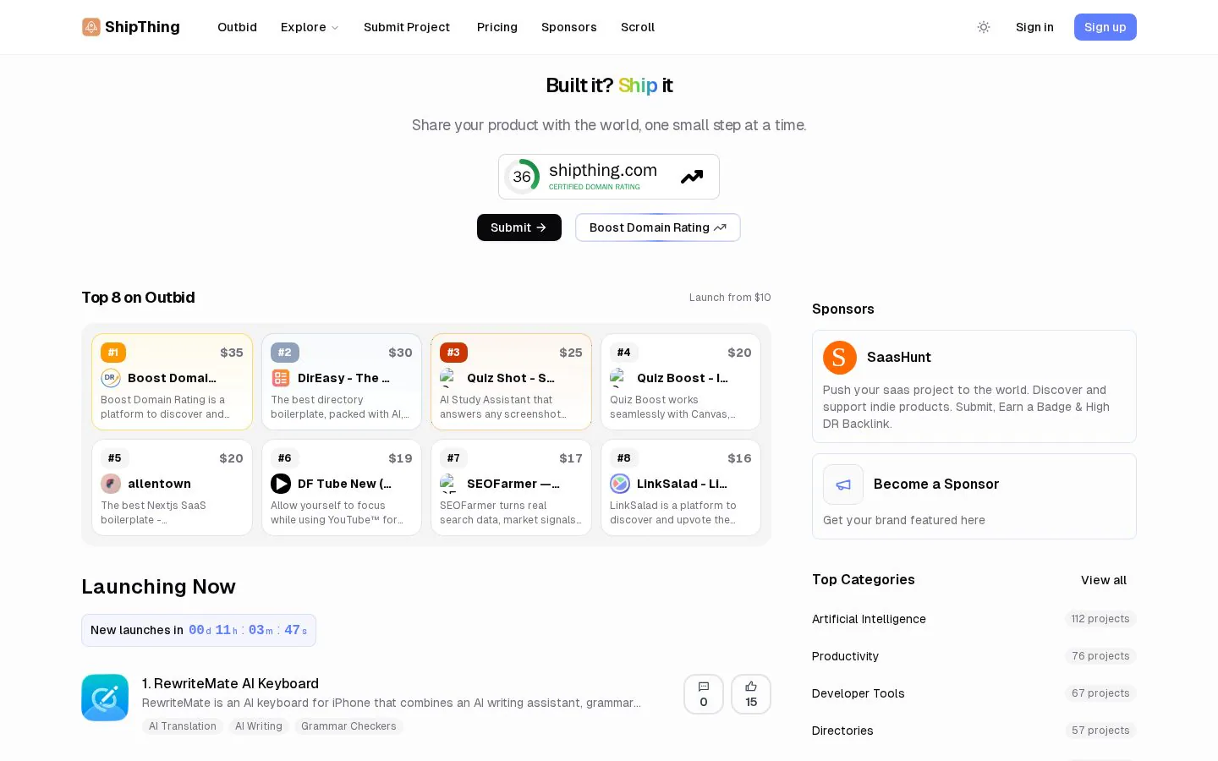Click the DirEasy orange grid icon
The image size is (1218, 761).
click(281, 378)
